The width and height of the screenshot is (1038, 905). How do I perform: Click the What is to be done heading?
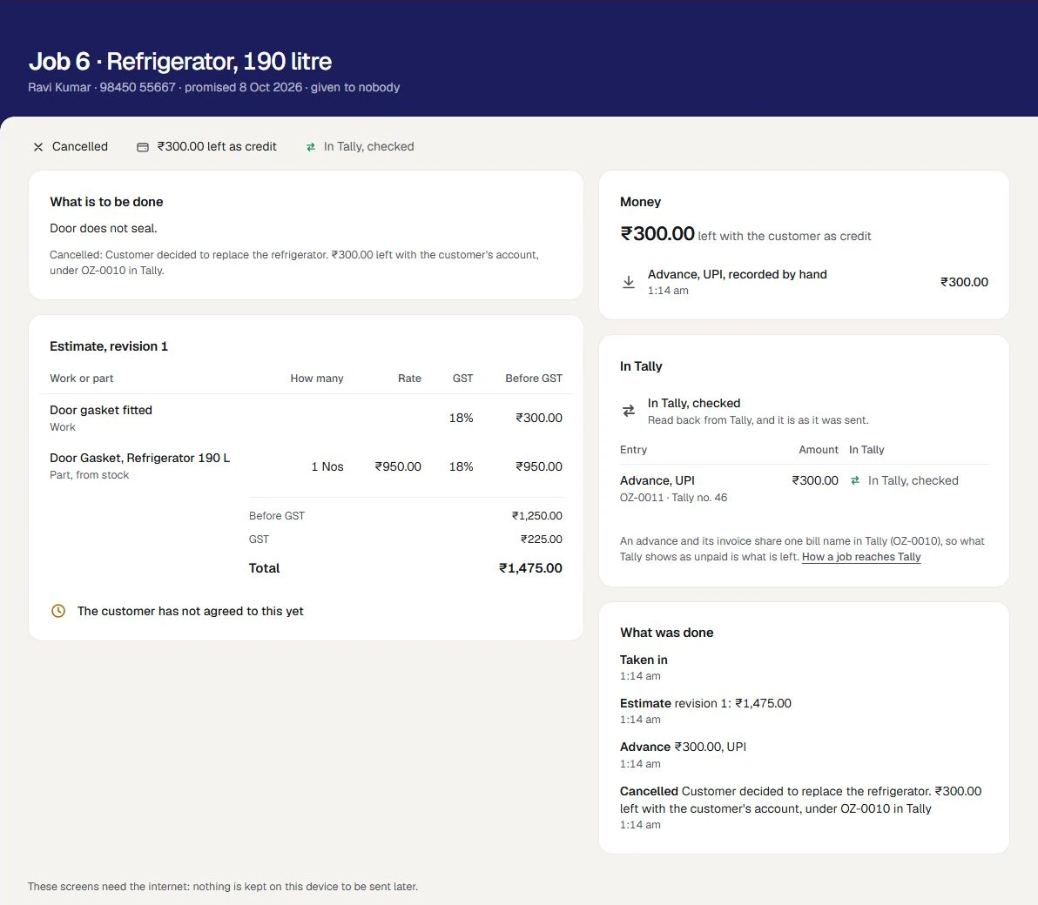point(106,202)
